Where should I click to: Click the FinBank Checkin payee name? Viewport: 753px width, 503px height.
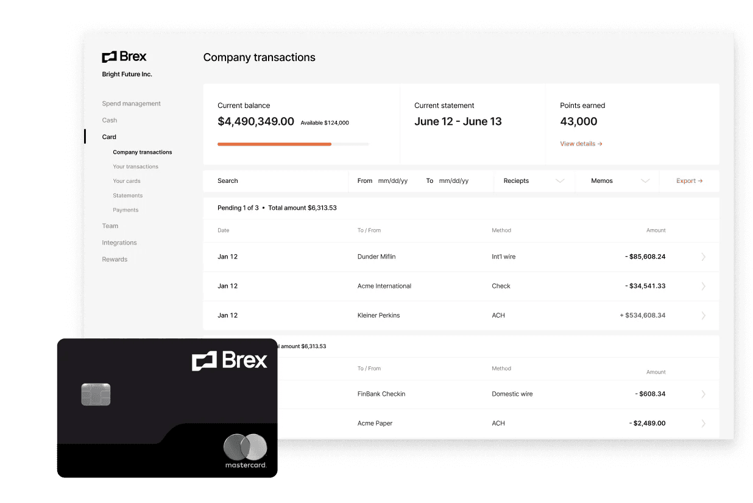pyautogui.click(x=381, y=394)
